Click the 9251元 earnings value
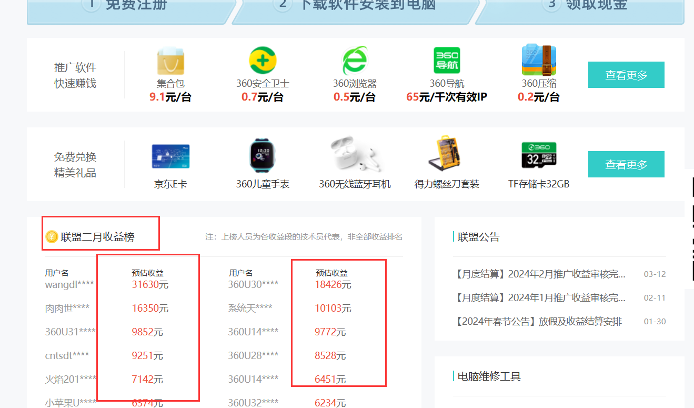Screen dimensions: 694x408 pyautogui.click(x=147, y=355)
